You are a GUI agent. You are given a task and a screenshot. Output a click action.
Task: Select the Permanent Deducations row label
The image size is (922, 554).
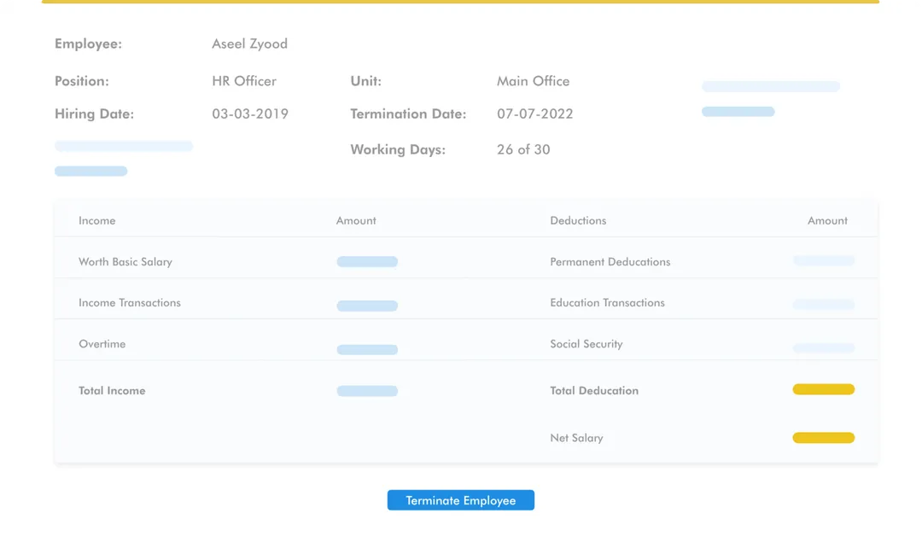click(610, 262)
